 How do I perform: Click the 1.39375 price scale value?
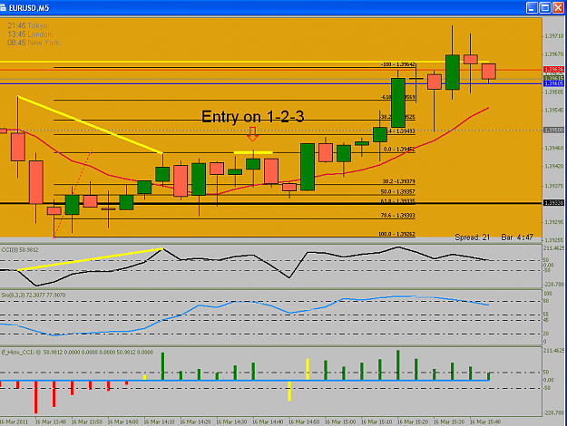point(554,186)
